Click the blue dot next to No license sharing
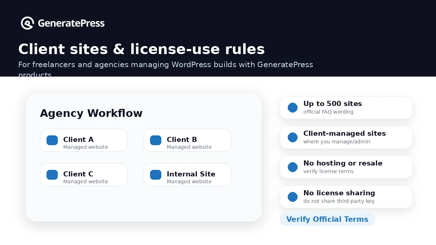Viewport: 436px width, 245px height. click(292, 197)
